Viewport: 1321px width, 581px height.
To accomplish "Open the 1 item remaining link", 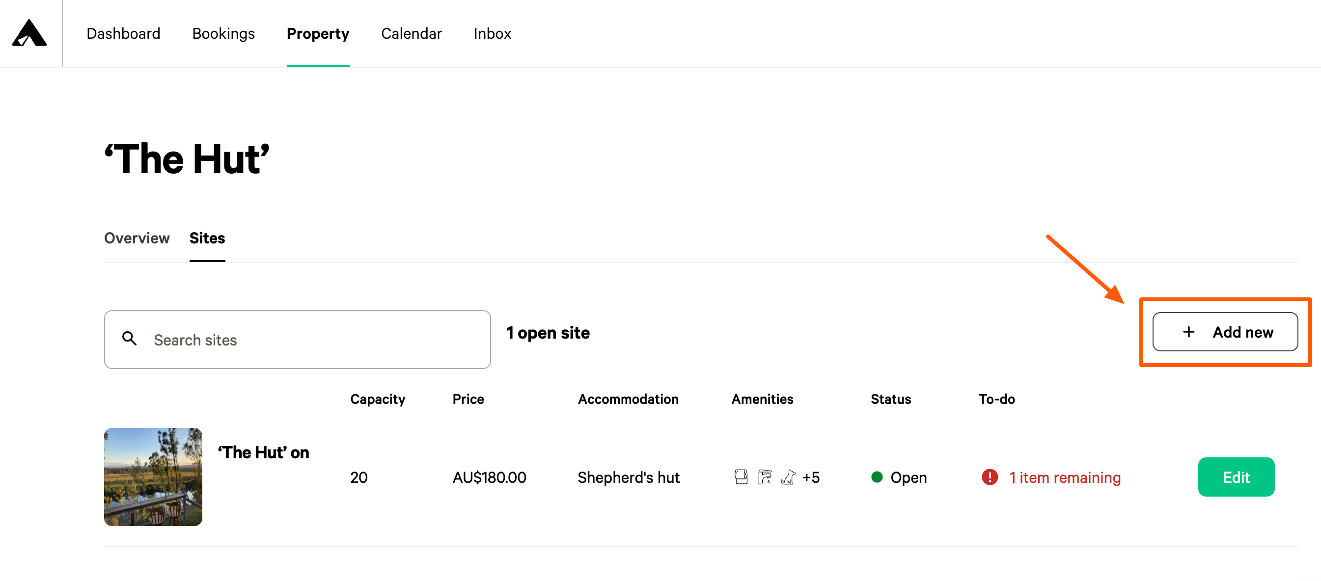I will 1064,477.
